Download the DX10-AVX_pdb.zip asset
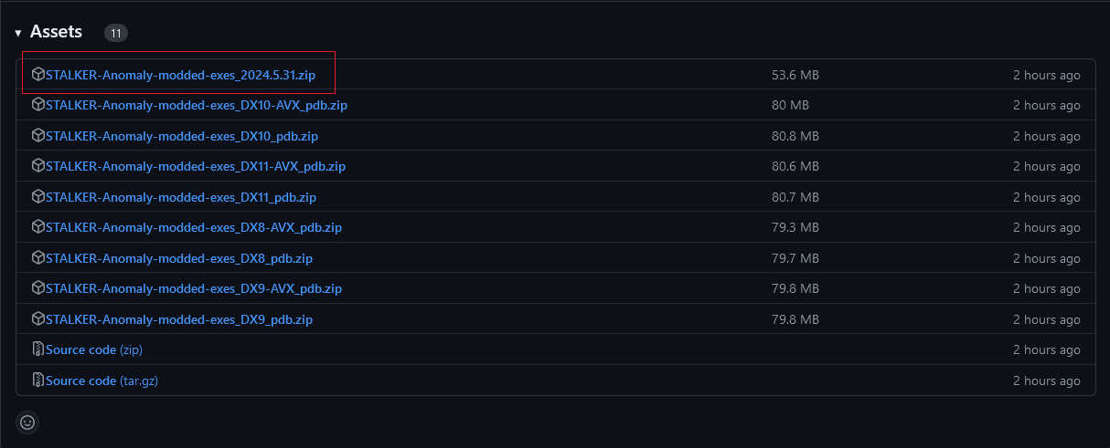Image resolution: width=1110 pixels, height=448 pixels. (x=196, y=105)
